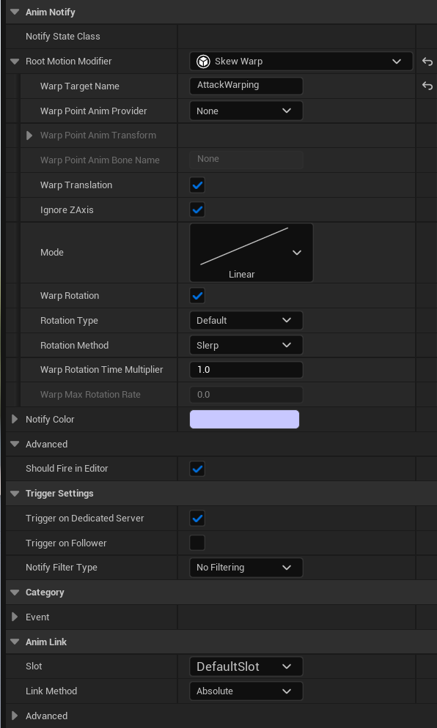Expand Warp Point Anim Transform
The width and height of the screenshot is (437, 728).
tap(29, 135)
